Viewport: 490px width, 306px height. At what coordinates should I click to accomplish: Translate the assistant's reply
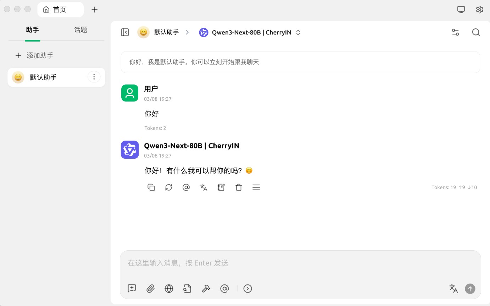[204, 187]
